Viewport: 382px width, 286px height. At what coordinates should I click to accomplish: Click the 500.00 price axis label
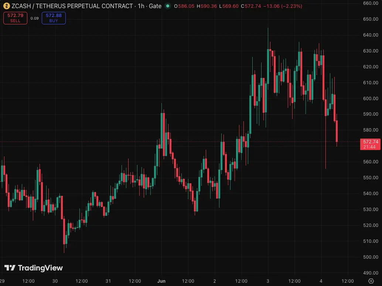click(371, 257)
